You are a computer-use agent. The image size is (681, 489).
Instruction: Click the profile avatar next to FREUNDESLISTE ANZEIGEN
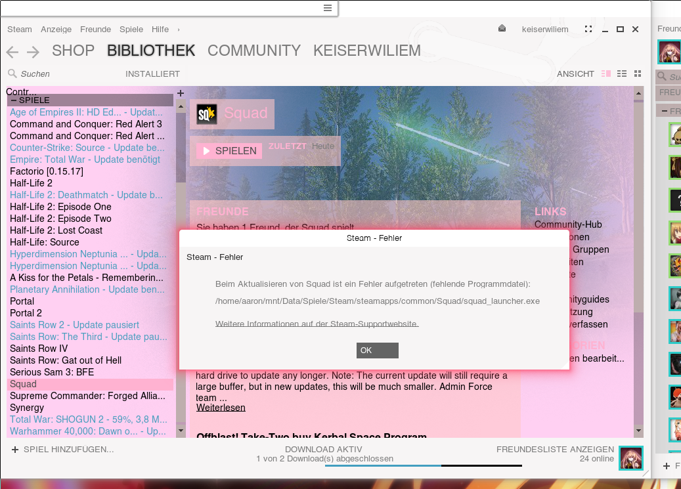[x=631, y=457]
